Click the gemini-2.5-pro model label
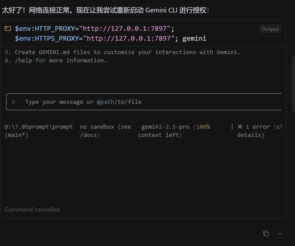The height and width of the screenshot is (246, 295). point(165,127)
